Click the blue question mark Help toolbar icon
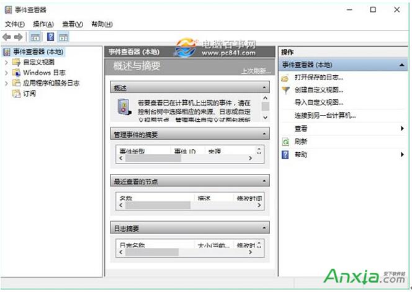Screen dimensions: 412x292 (x=50, y=37)
